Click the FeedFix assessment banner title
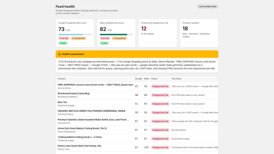Viewport: 274px width, 154px height. [73, 54]
